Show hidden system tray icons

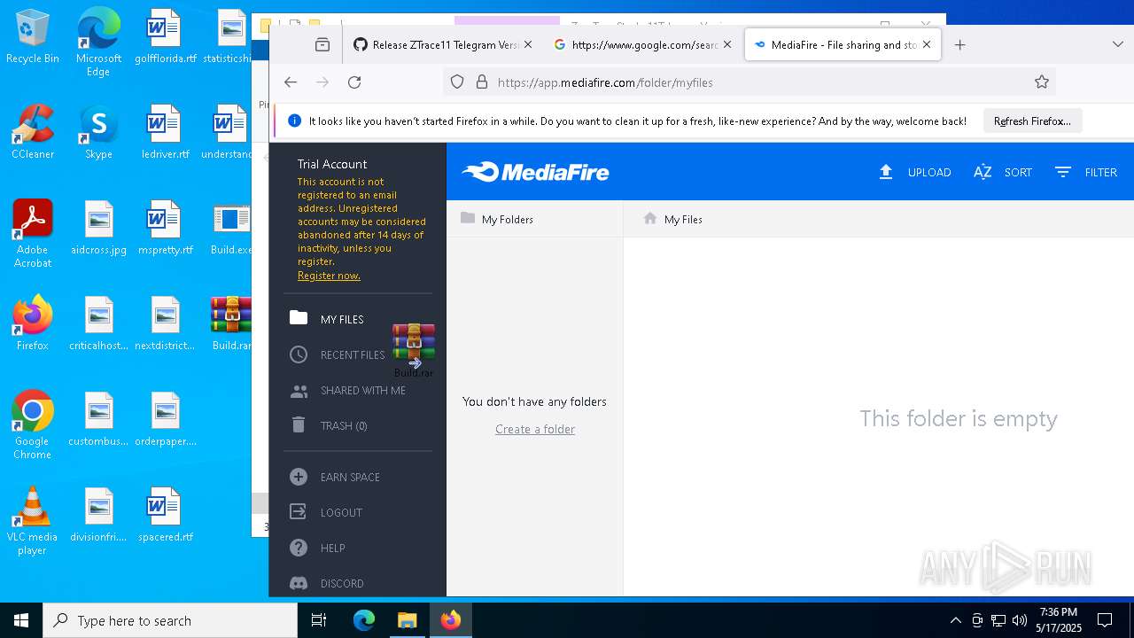pos(955,620)
